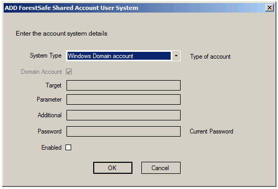Enable the Enabled checkbox
Screen dimensions: 278x189
[68, 147]
